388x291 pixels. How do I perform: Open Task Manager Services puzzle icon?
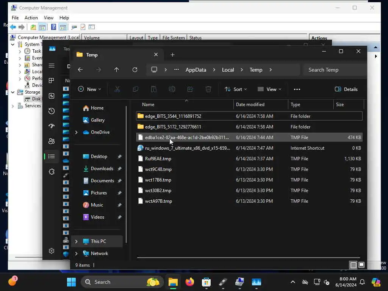[52, 172]
